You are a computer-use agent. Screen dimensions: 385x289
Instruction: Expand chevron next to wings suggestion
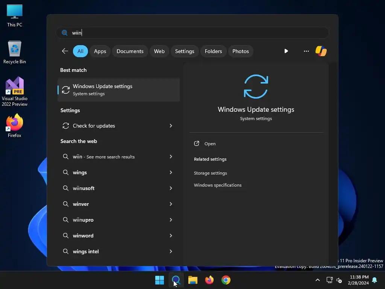[171, 172]
